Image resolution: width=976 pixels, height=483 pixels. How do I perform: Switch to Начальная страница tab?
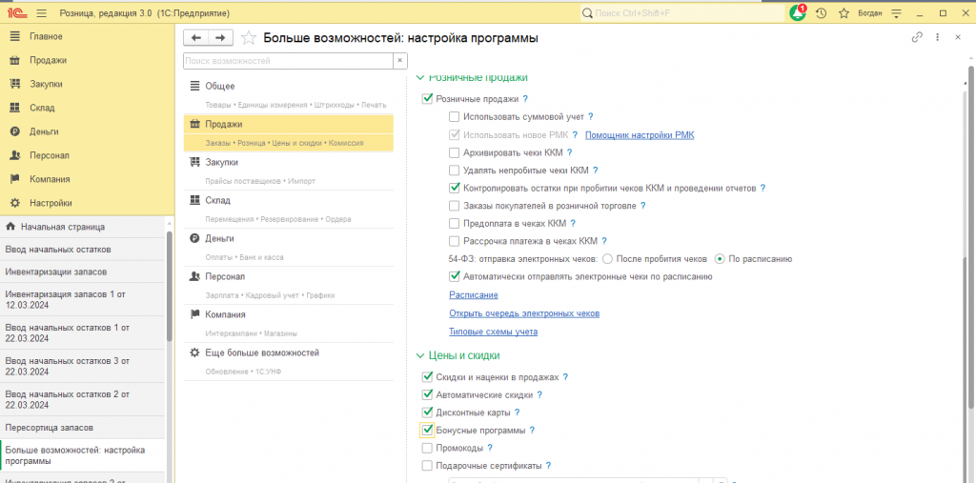point(82,227)
